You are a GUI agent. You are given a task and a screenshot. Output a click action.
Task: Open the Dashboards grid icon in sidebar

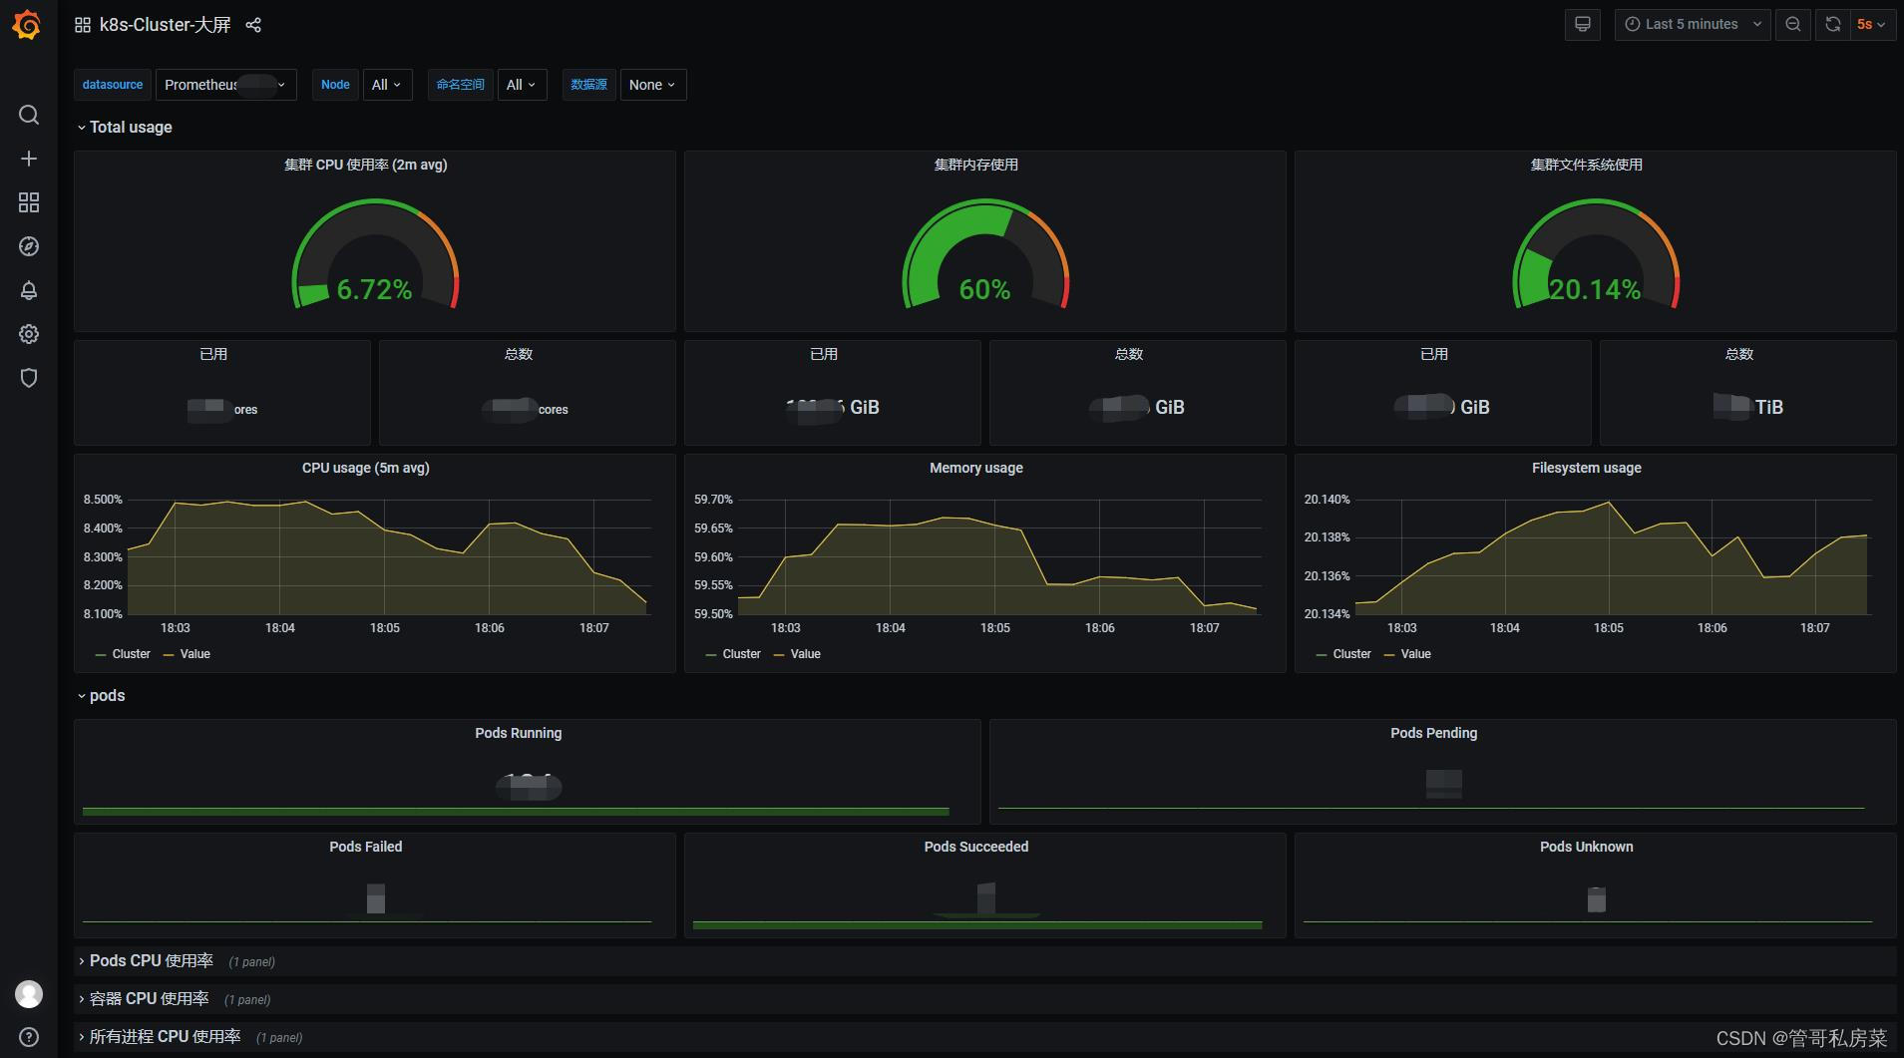(29, 202)
